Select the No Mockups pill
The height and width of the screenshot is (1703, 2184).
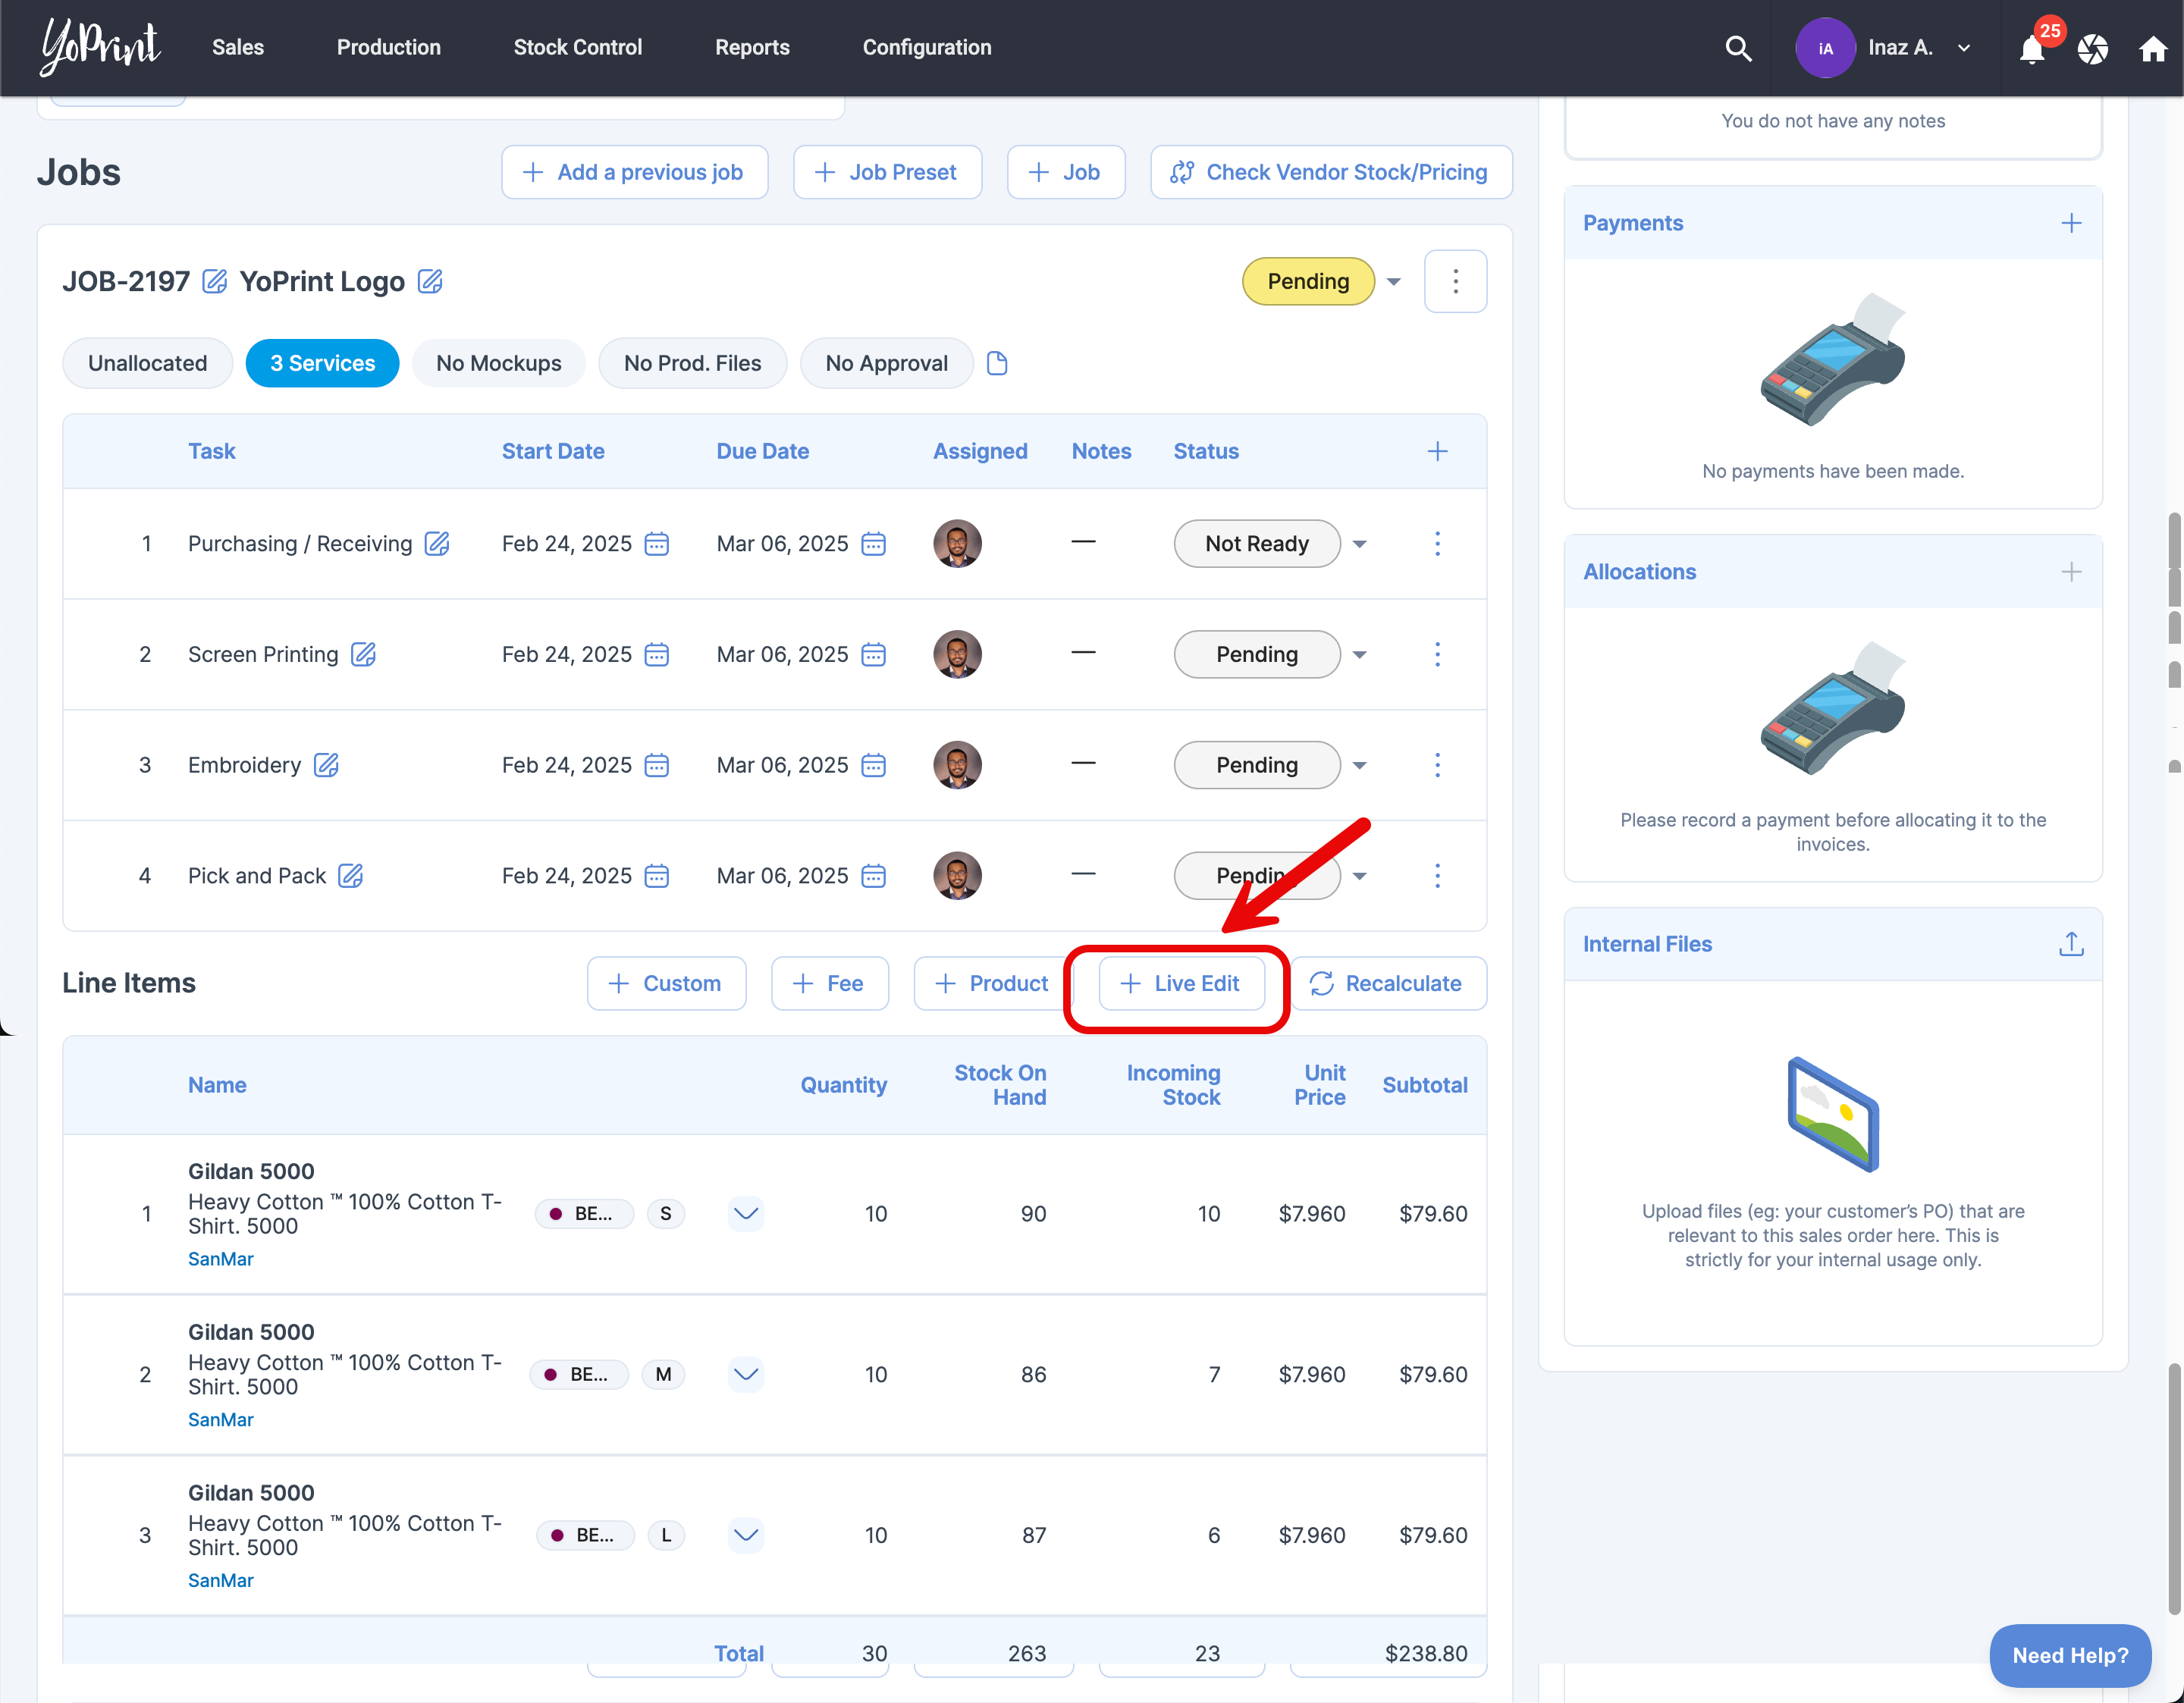click(499, 363)
